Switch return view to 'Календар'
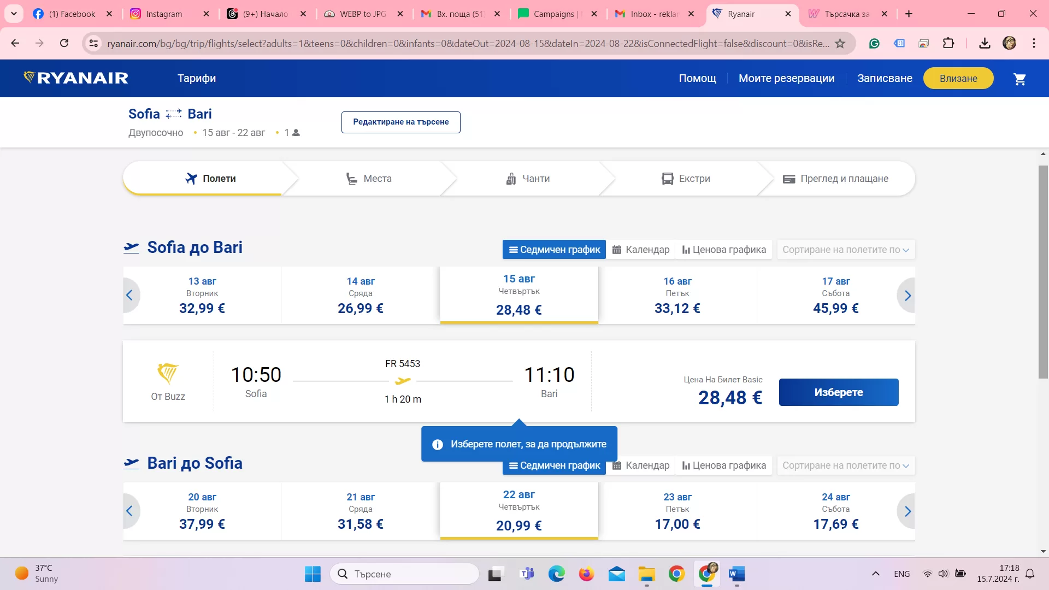 tap(641, 465)
